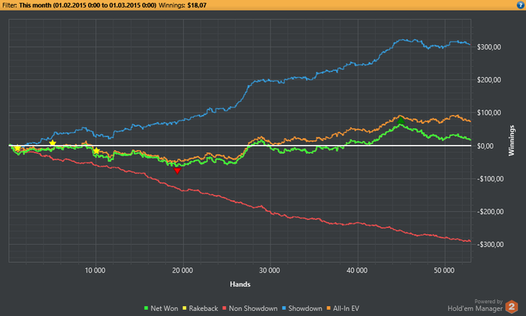Click the red downward triangle marker on the graph
526x316 pixels.
click(x=177, y=171)
